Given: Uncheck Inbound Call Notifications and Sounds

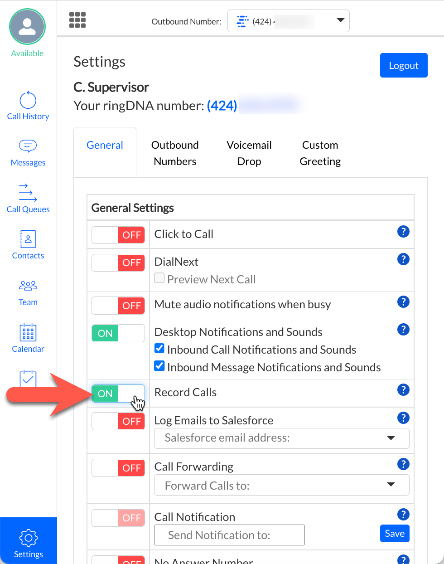Looking at the screenshot, I should pos(159,348).
